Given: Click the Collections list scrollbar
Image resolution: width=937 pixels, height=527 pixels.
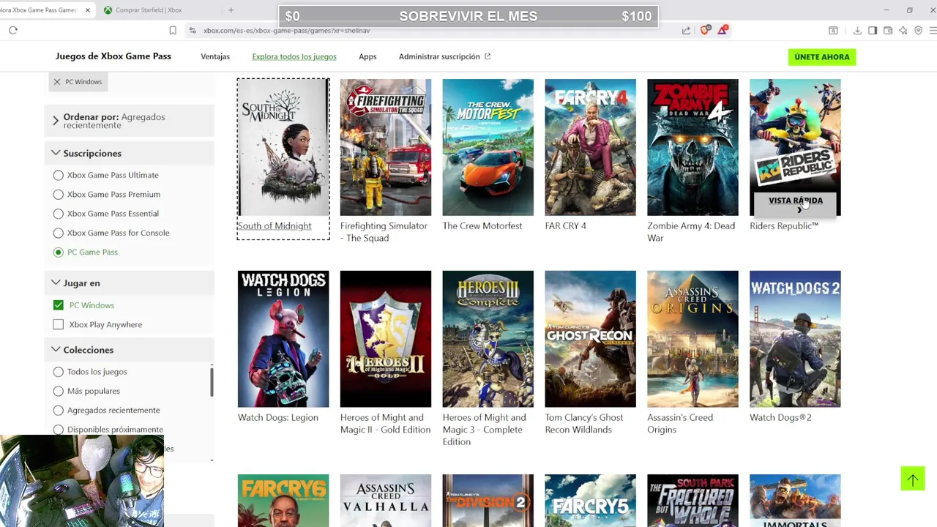Looking at the screenshot, I should (x=212, y=381).
